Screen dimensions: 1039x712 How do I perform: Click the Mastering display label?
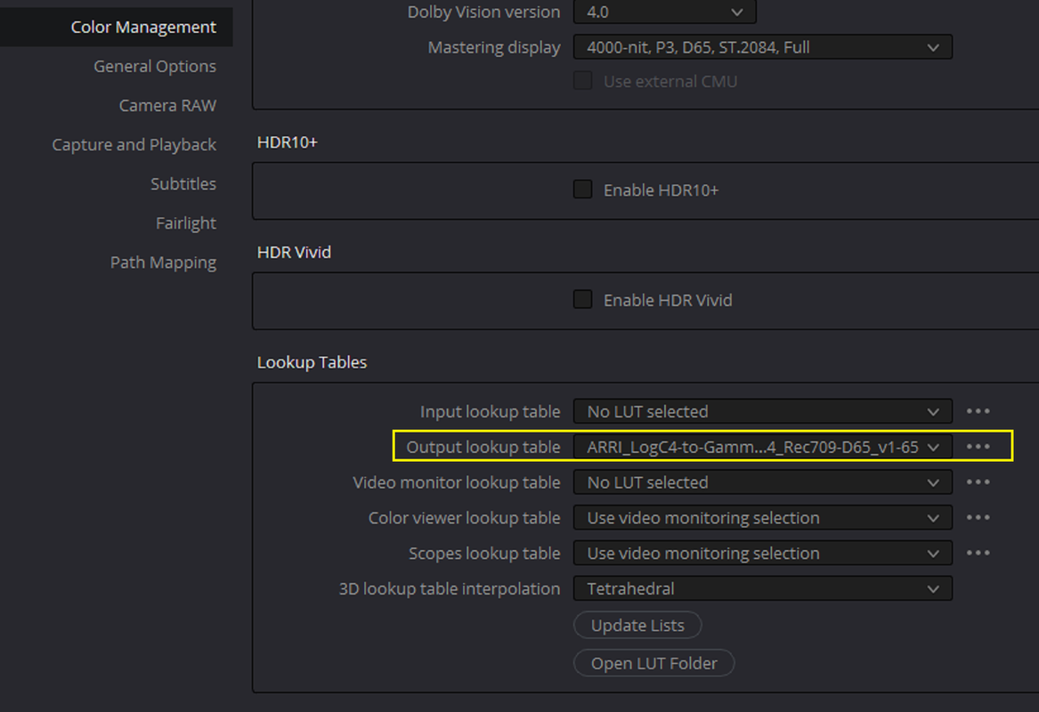pyautogui.click(x=493, y=48)
